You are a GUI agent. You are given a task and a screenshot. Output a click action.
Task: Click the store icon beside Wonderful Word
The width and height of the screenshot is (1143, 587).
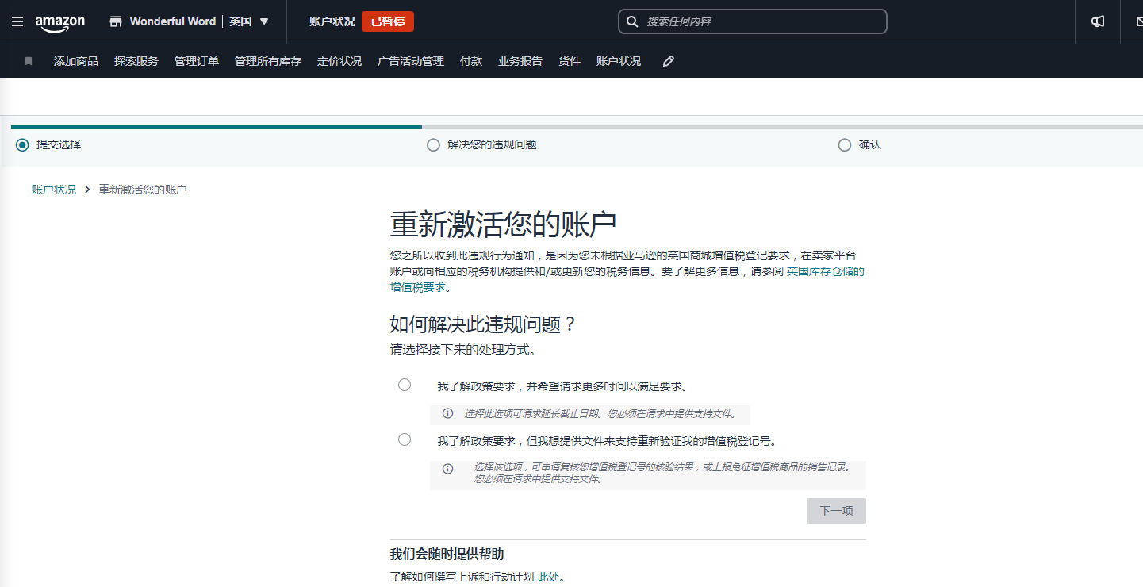(116, 21)
